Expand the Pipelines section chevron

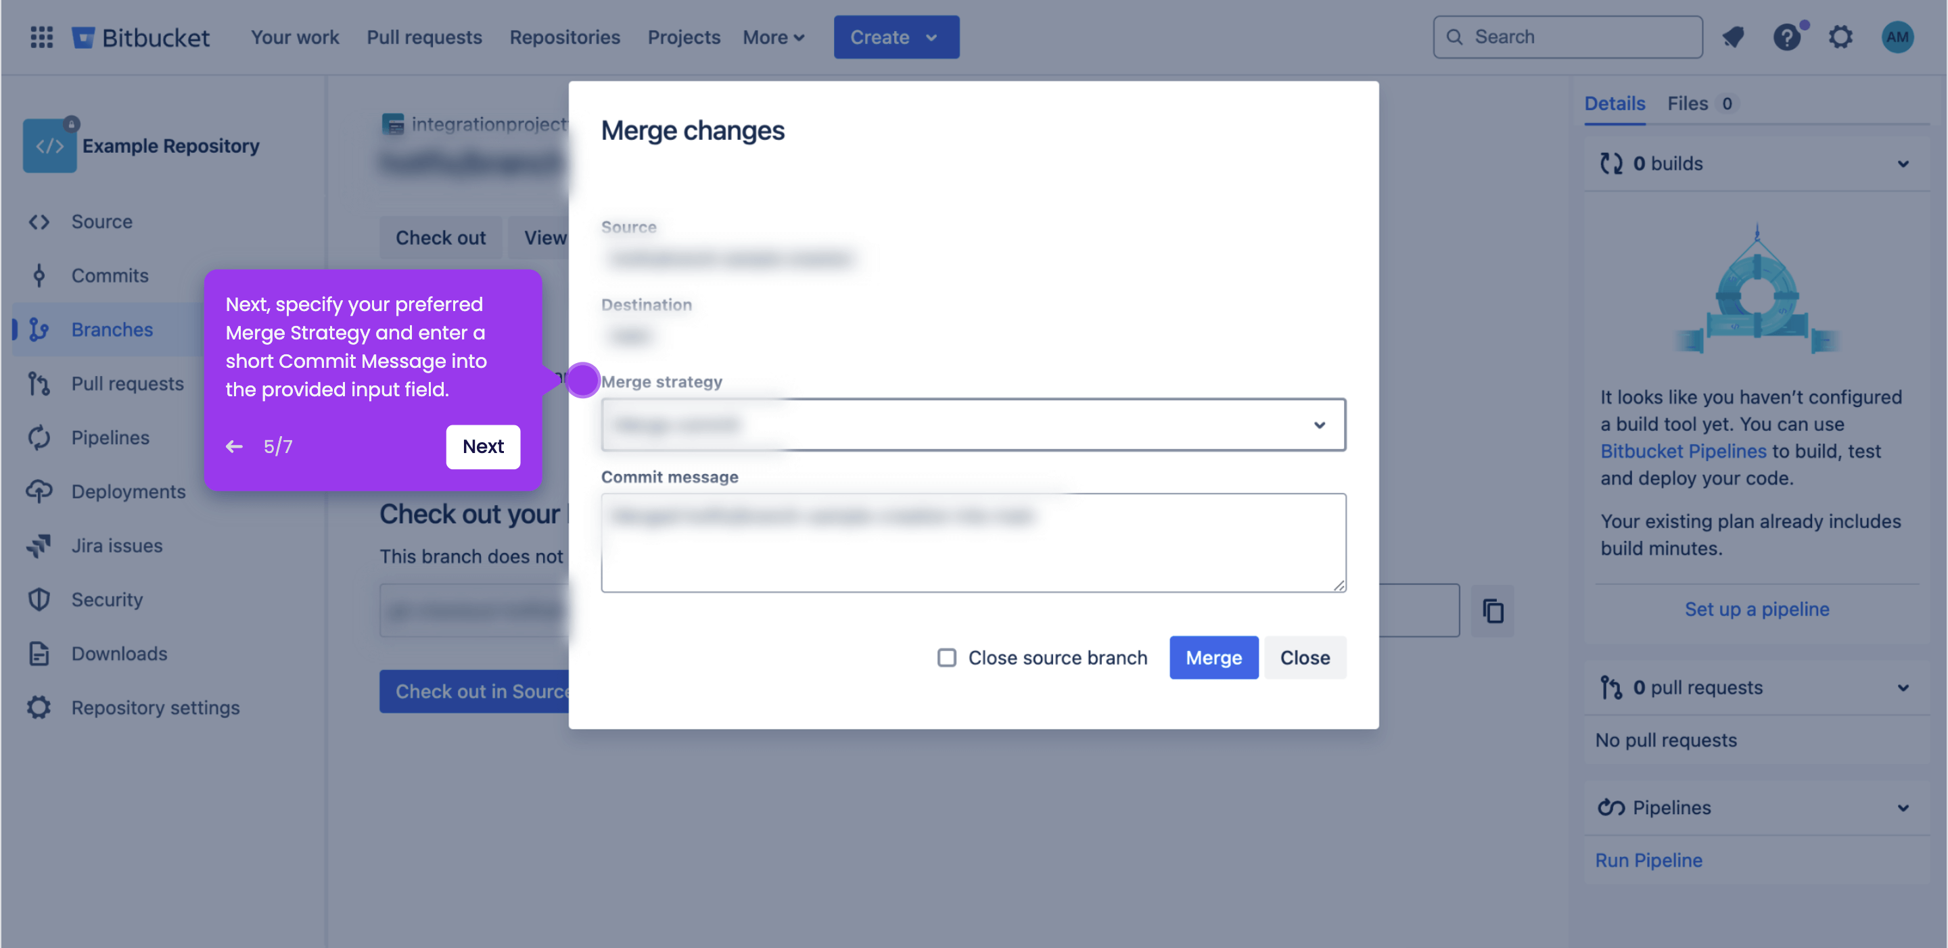click(1903, 807)
